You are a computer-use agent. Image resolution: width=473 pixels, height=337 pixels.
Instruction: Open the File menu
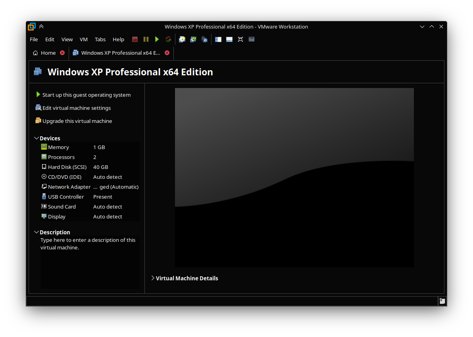pos(34,40)
